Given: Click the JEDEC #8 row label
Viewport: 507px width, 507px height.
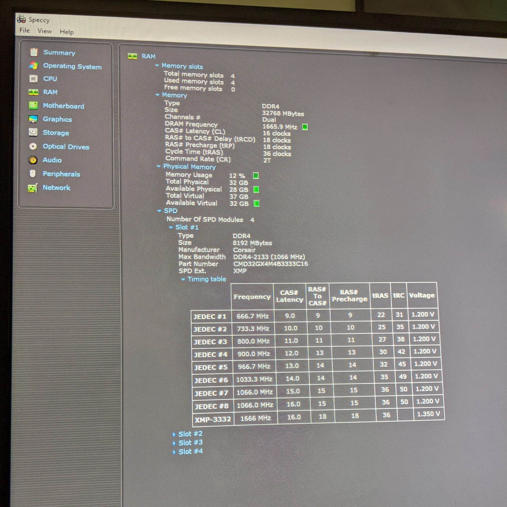Looking at the screenshot, I should [x=211, y=406].
